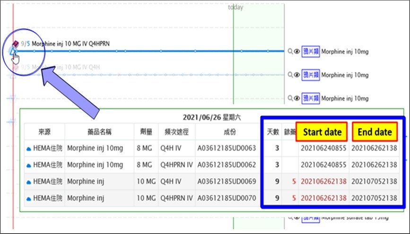Click the magnifier icon on the second Morphine row

point(290,75)
